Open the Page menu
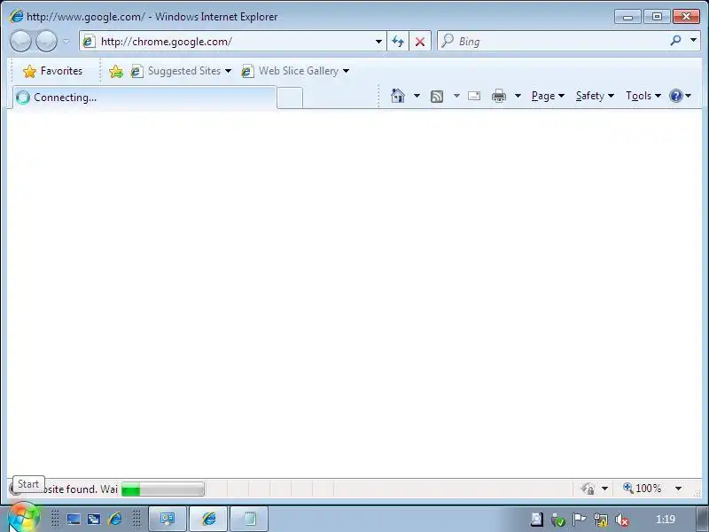The height and width of the screenshot is (532, 709). click(x=548, y=96)
